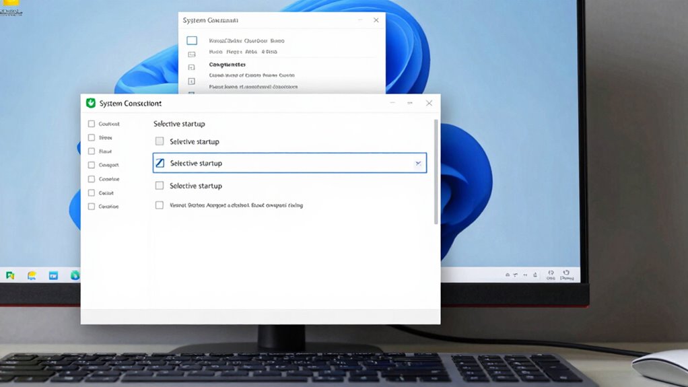Open the dropdown arrow in the highlighted Selective startup row

tap(418, 164)
